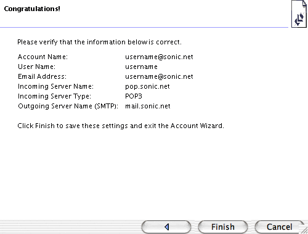Click the 'Email Address:' label

coord(42,76)
